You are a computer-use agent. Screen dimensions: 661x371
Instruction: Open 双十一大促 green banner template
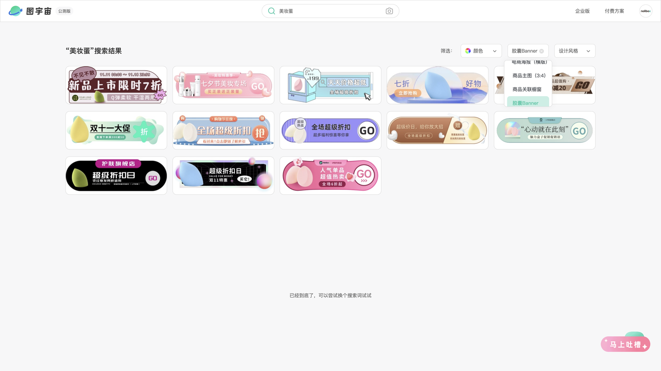(116, 130)
